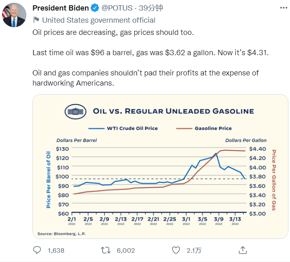Image resolution: width=290 pixels, height=262 pixels.
Task: Click the 1,638 reply count
Action: coord(56,250)
